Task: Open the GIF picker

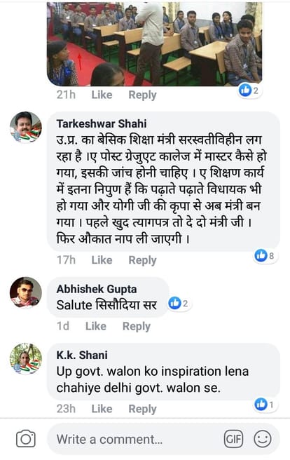Action: pos(233,439)
